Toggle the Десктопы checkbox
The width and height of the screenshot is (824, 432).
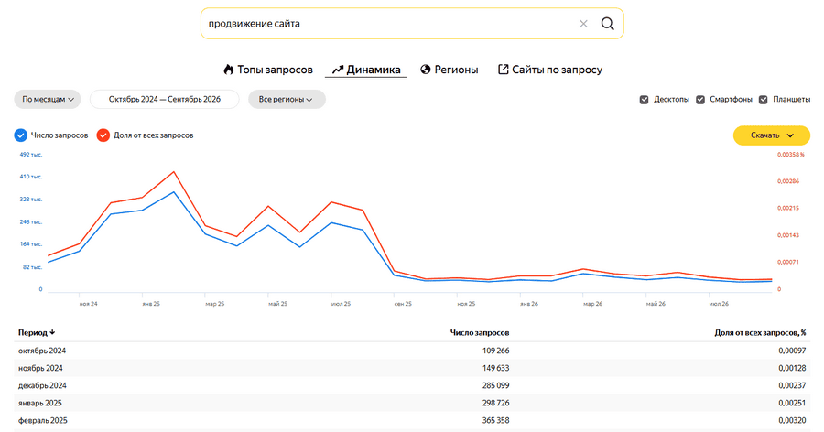(x=644, y=100)
